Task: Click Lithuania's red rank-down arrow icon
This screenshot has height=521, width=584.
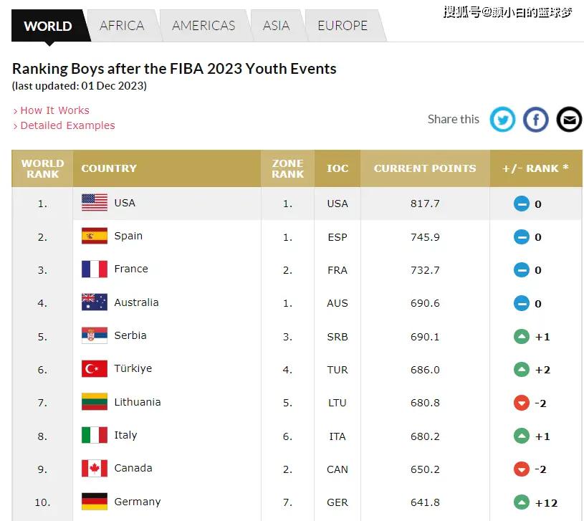Action: click(522, 403)
